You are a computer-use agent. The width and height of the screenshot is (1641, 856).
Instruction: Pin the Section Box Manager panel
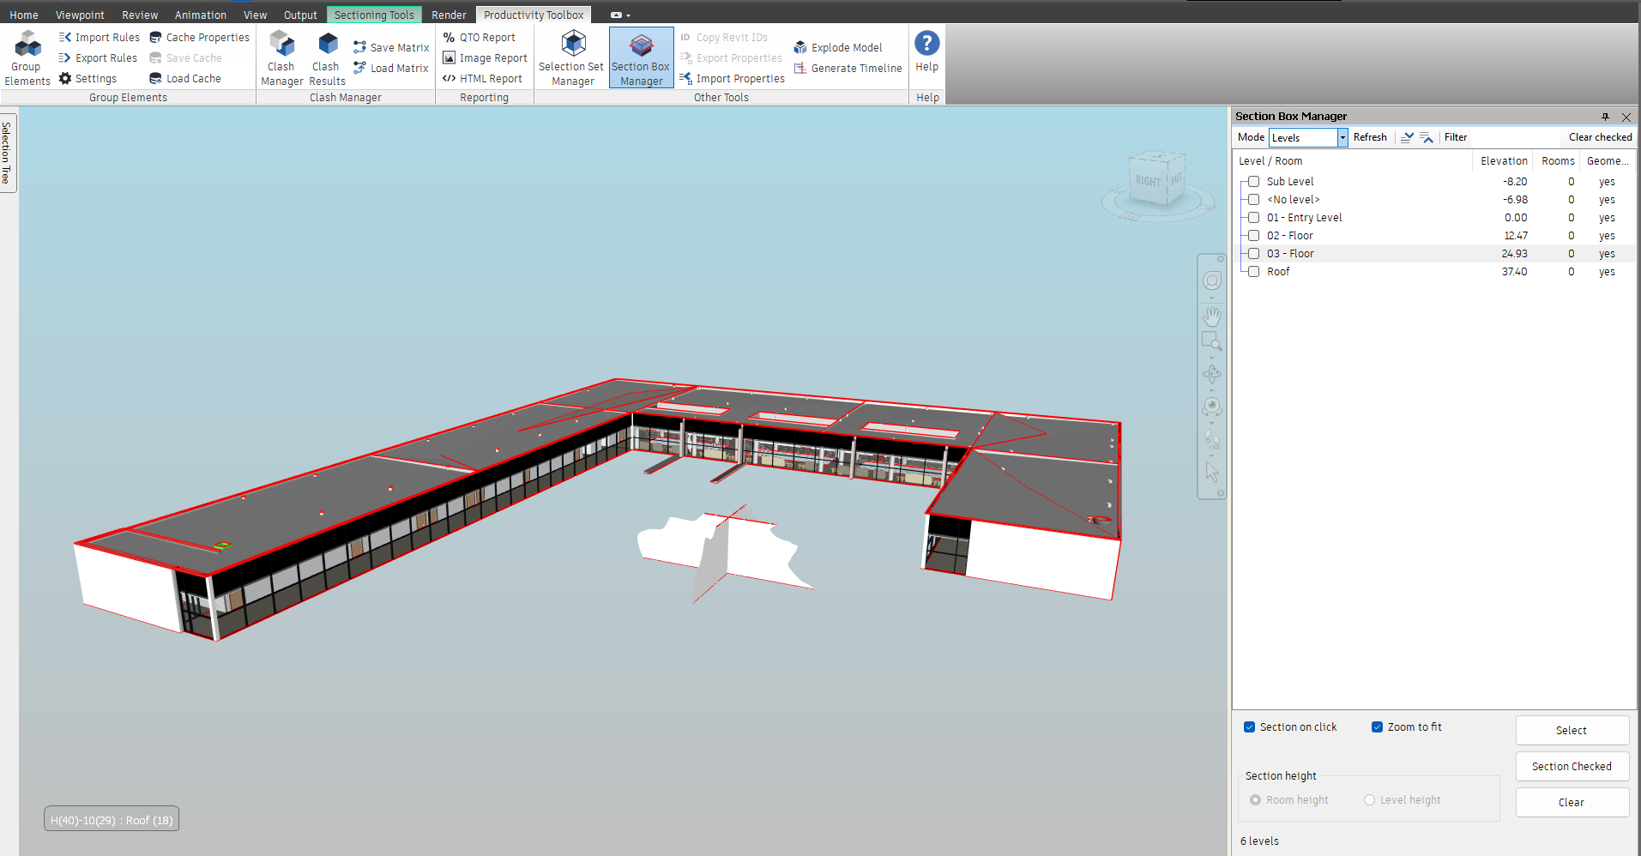coord(1605,117)
